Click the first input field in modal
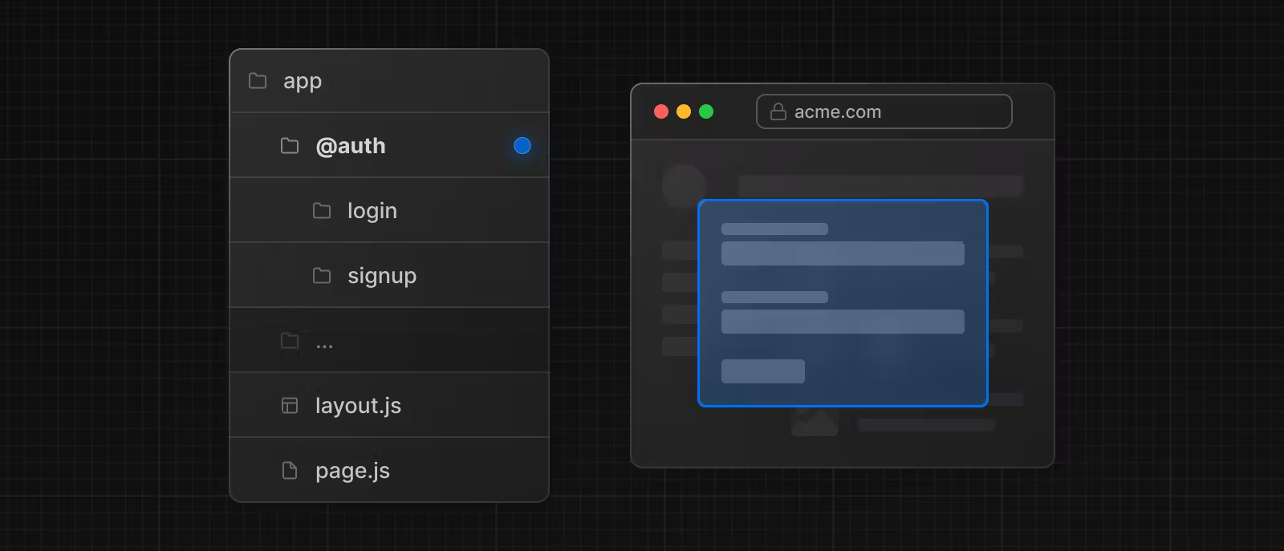Image resolution: width=1284 pixels, height=551 pixels. [843, 253]
